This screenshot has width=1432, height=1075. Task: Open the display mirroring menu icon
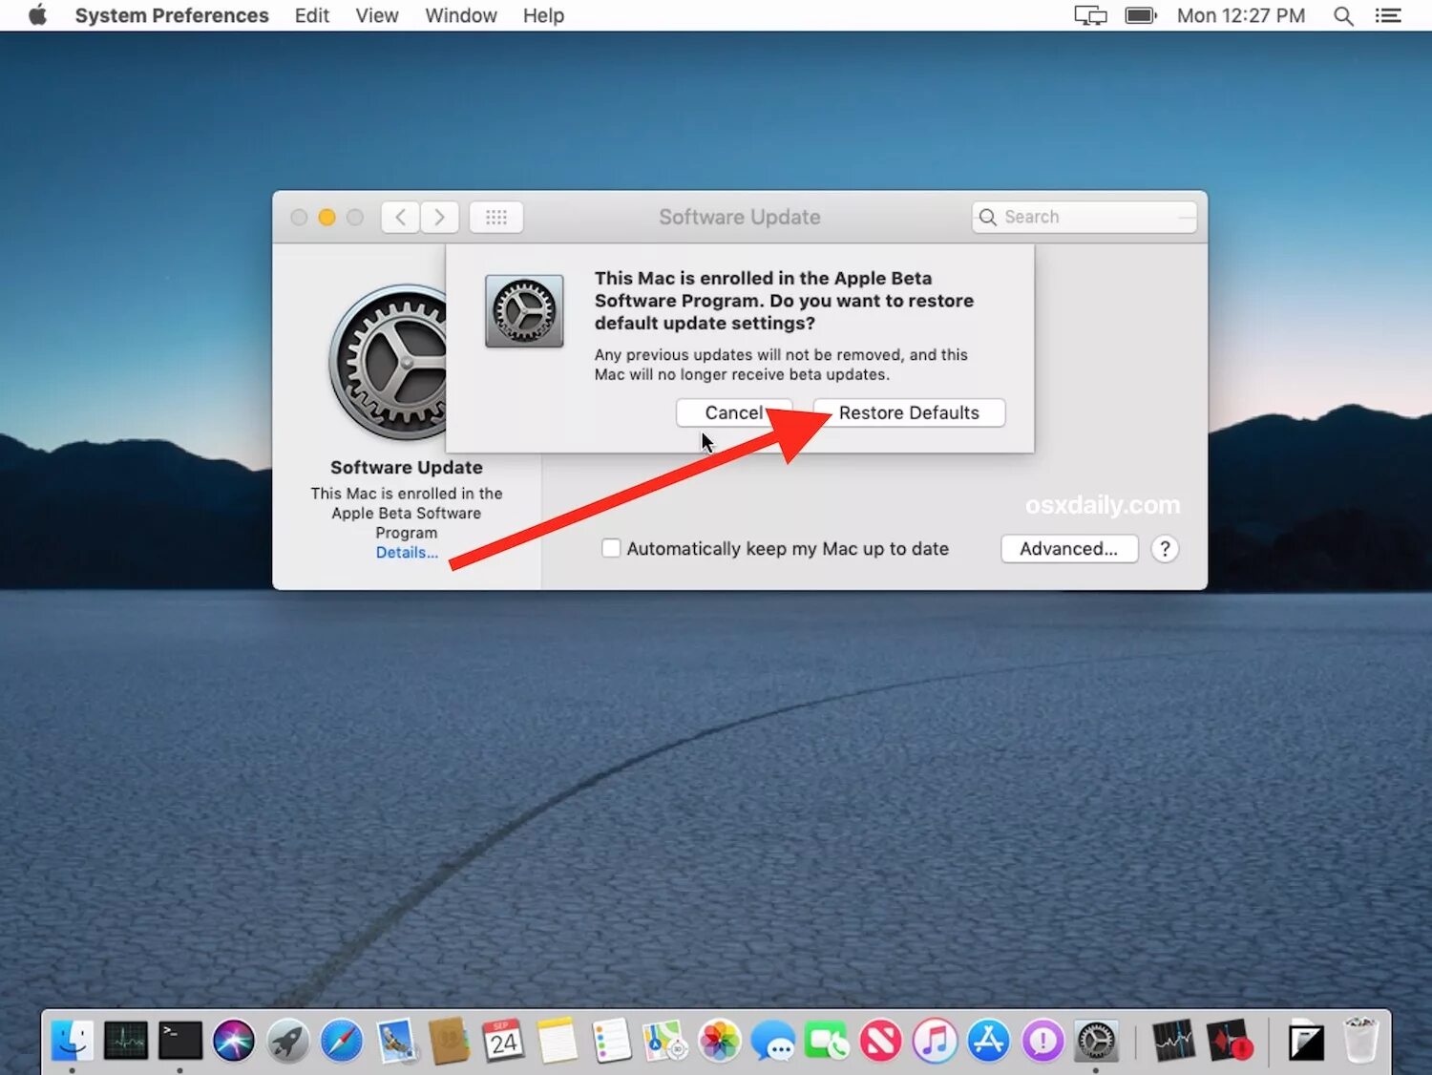[1090, 16]
